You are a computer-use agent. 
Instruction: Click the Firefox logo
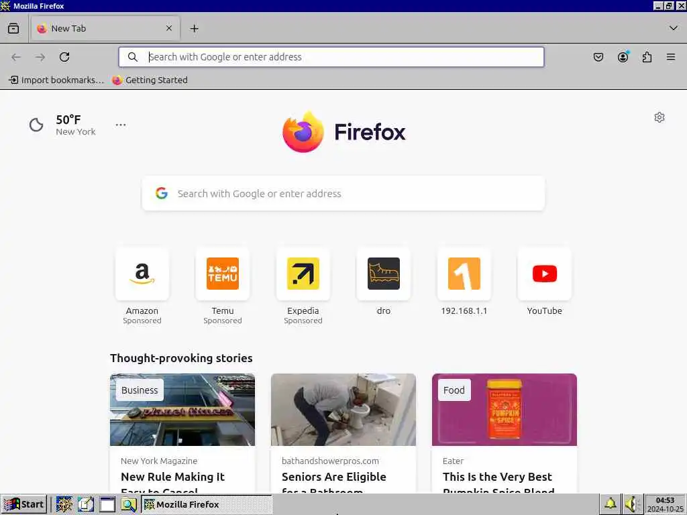[344, 131]
